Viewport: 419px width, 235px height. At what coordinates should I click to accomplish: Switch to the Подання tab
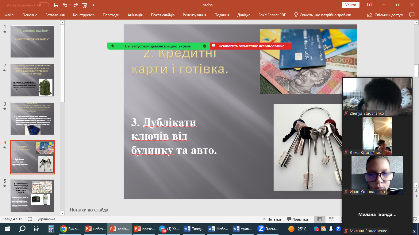click(x=222, y=15)
